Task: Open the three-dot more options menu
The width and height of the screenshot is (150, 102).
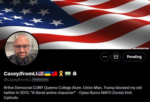Action: (x=105, y=57)
